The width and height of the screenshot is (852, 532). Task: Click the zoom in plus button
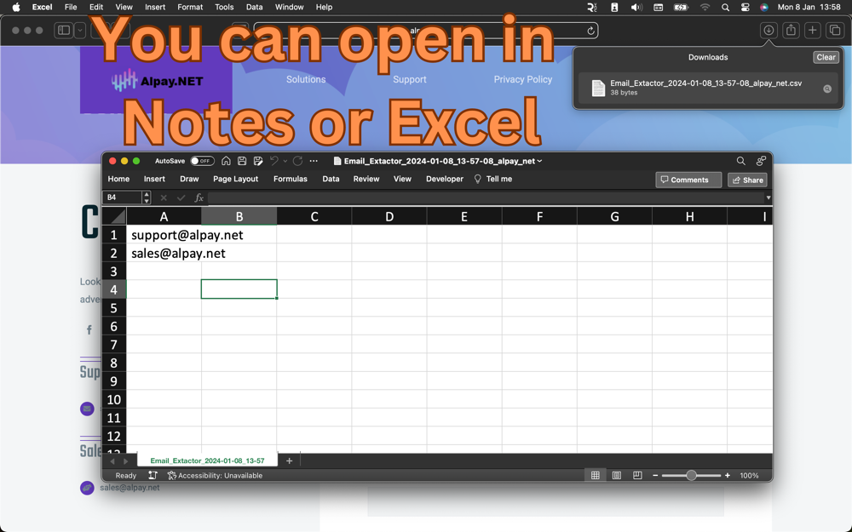(728, 475)
